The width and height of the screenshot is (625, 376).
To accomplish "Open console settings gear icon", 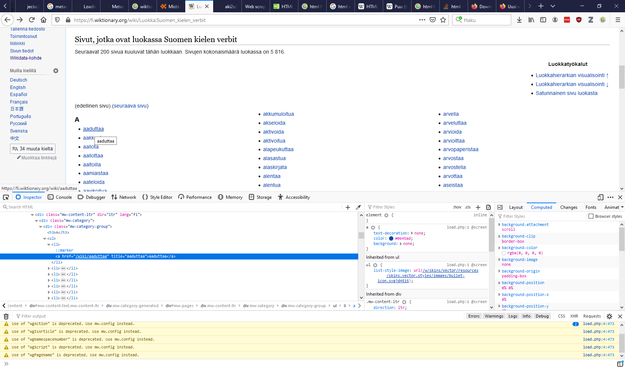I will point(609,316).
